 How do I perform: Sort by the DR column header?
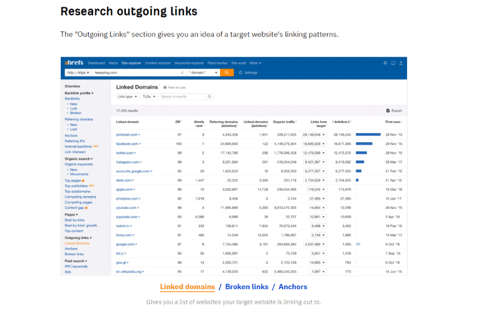(x=178, y=122)
